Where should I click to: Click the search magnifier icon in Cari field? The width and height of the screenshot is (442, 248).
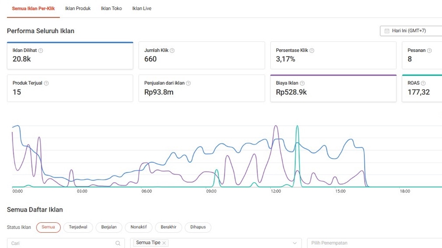(118, 243)
